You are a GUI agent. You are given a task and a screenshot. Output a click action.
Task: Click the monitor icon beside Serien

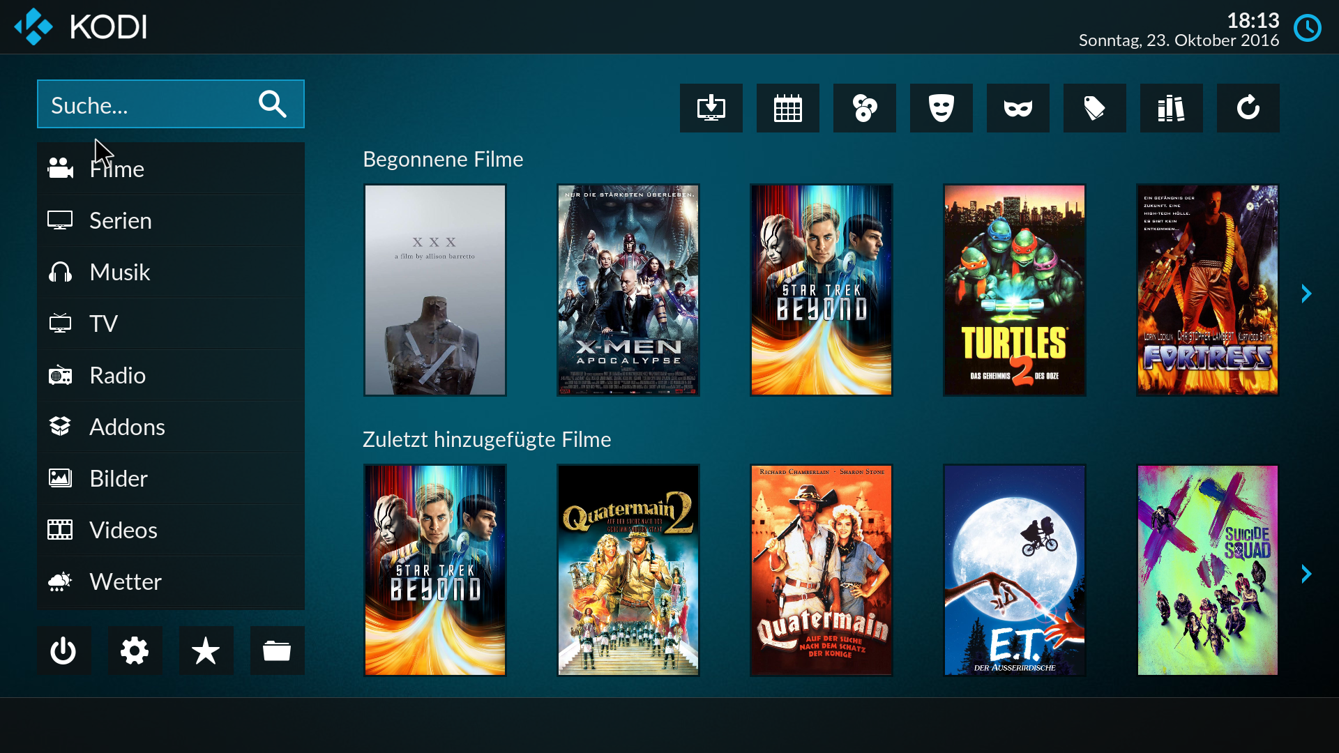coord(60,220)
